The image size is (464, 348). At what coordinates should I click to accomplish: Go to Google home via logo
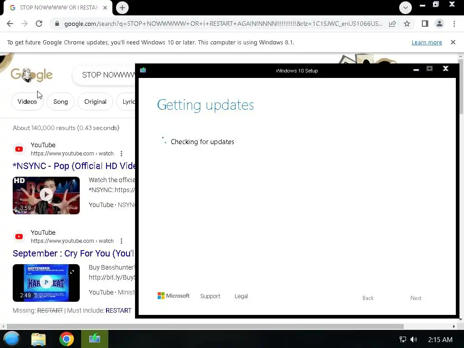tap(32, 75)
